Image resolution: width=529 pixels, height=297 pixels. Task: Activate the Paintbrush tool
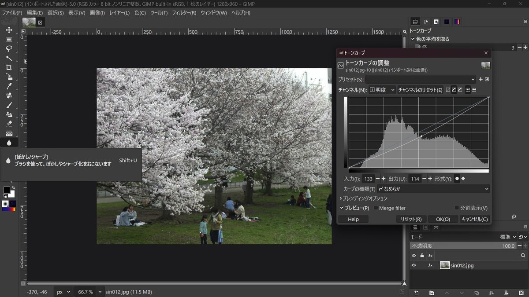pos(9,105)
